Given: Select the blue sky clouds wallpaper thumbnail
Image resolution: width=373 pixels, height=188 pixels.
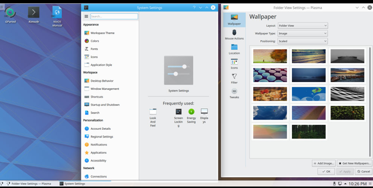Looking at the screenshot, I should tap(270, 113).
